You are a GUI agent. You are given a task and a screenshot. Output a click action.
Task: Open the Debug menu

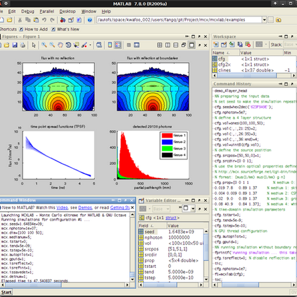[27, 12]
